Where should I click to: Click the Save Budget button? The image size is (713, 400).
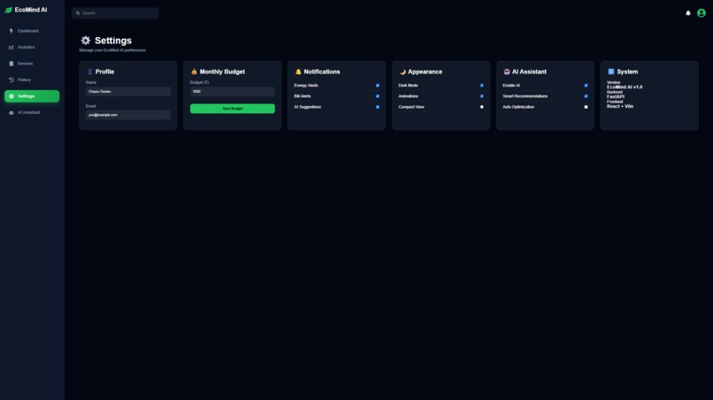click(233, 109)
